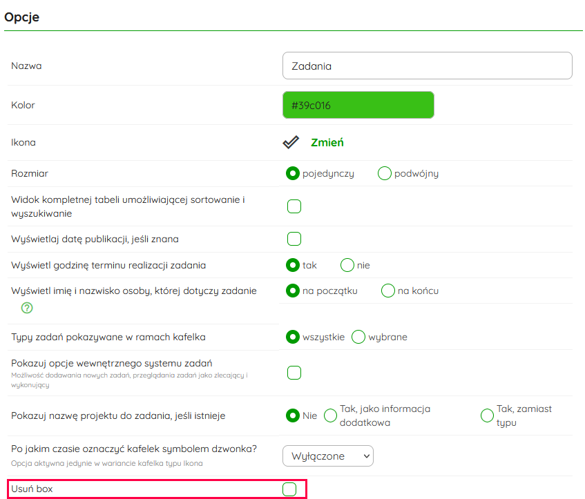Choose 'nie' for showing task deadline hour

[x=347, y=265]
